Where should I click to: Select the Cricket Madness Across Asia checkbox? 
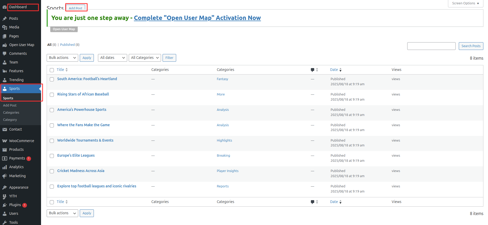tap(52, 171)
